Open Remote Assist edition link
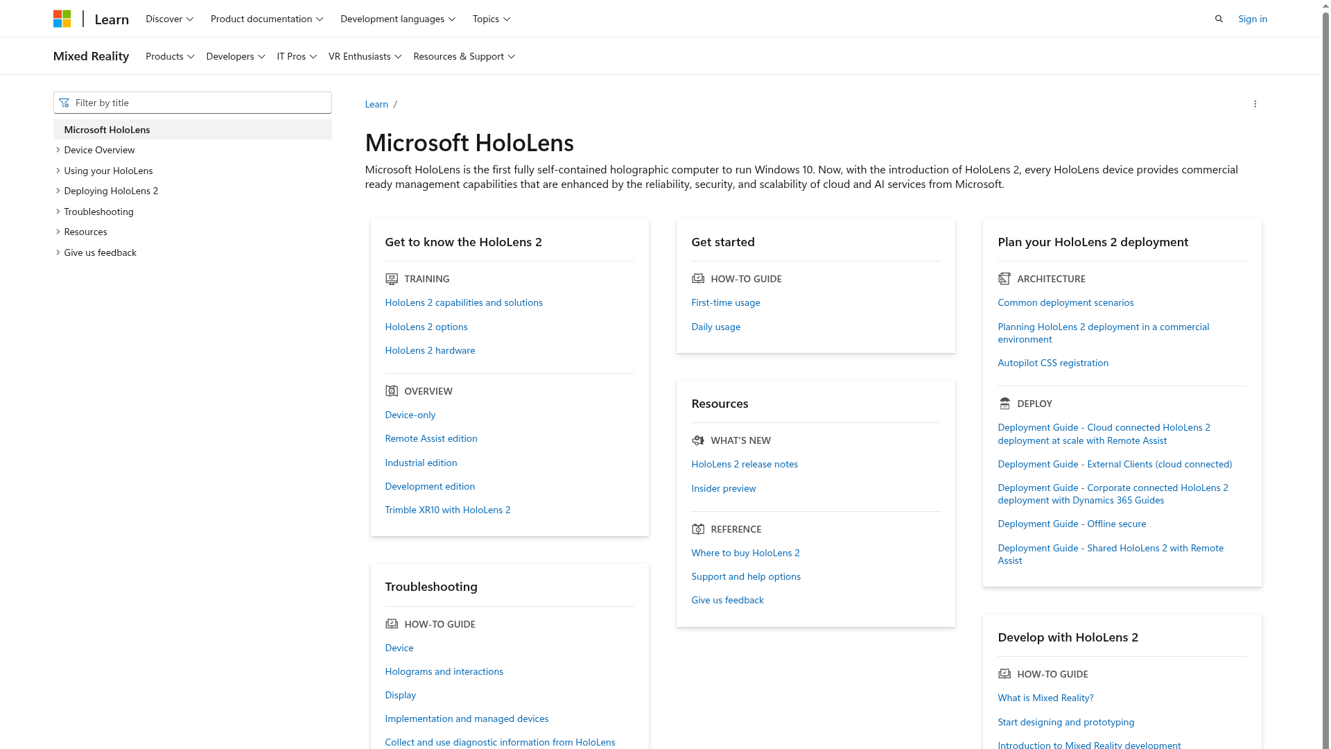This screenshot has height=749, width=1331. click(431, 438)
